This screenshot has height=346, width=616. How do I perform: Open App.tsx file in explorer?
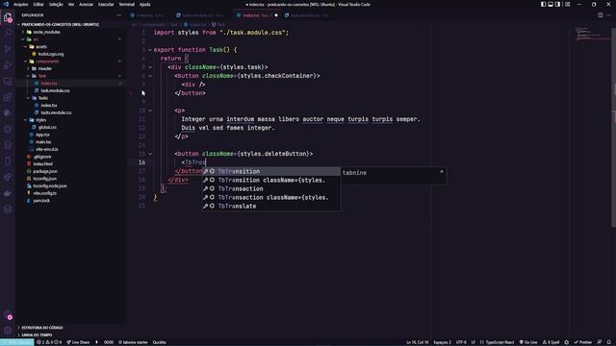tap(42, 135)
